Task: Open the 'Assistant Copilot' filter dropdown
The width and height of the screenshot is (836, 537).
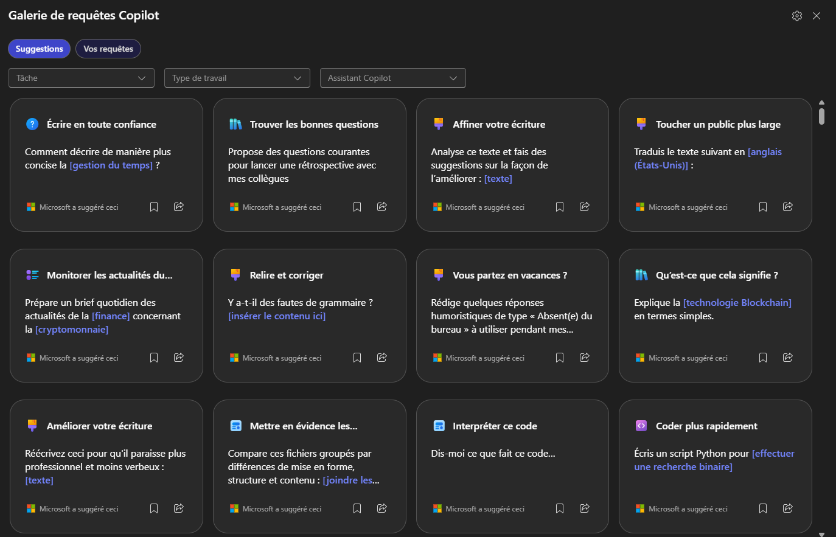Action: click(x=393, y=78)
